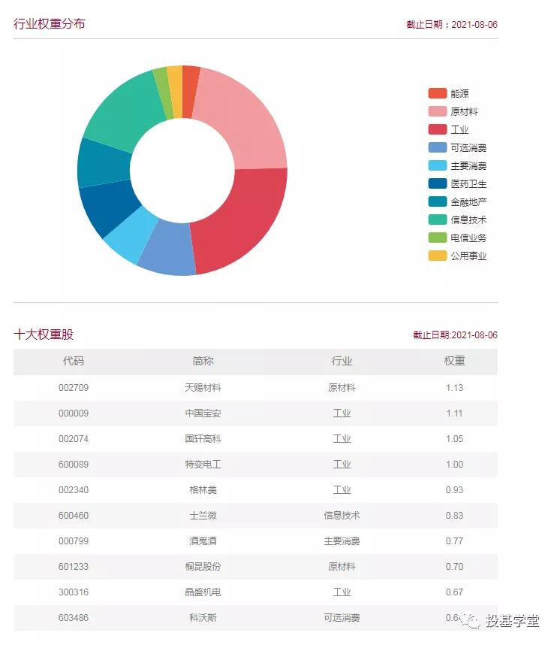Click the 行业 column header
Screen dimensions: 557x645
[342, 361]
